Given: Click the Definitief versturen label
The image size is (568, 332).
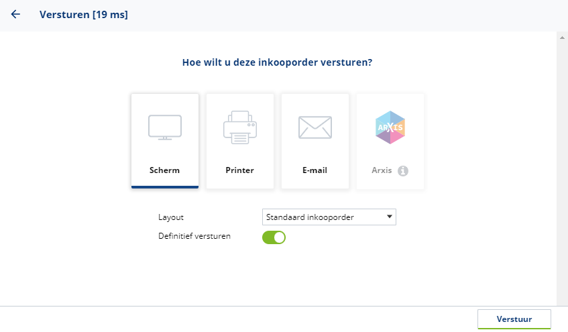Looking at the screenshot, I should point(194,236).
